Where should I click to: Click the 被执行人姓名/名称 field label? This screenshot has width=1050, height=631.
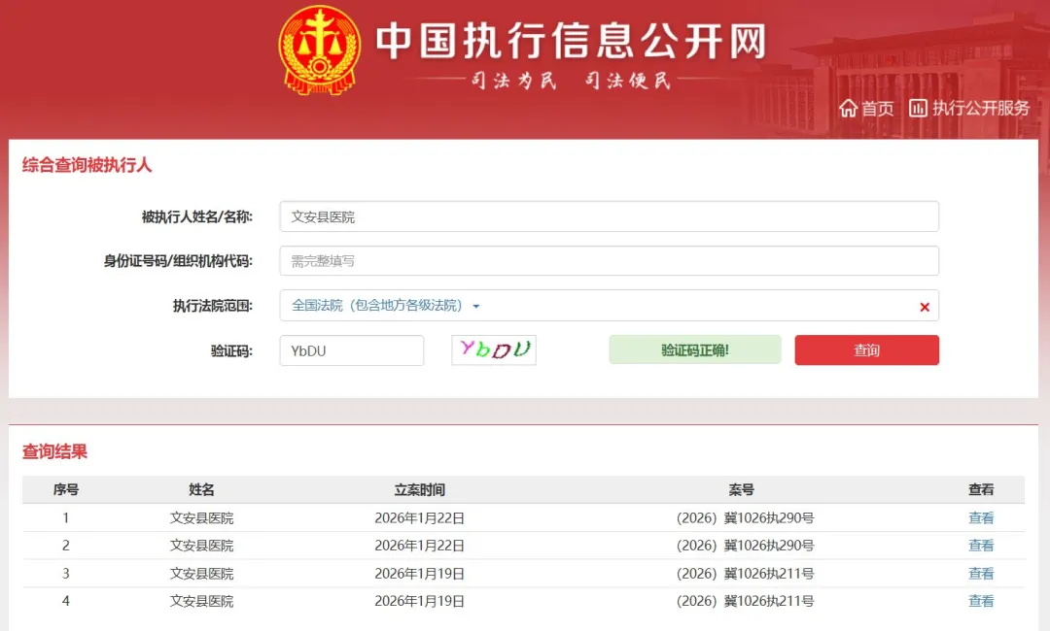[196, 216]
